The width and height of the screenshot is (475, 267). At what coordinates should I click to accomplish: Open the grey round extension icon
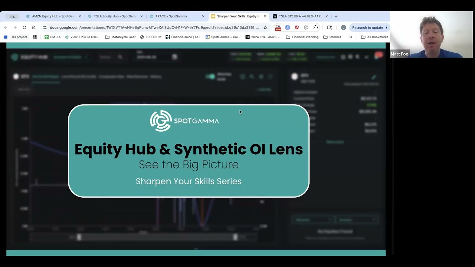click(x=306, y=27)
